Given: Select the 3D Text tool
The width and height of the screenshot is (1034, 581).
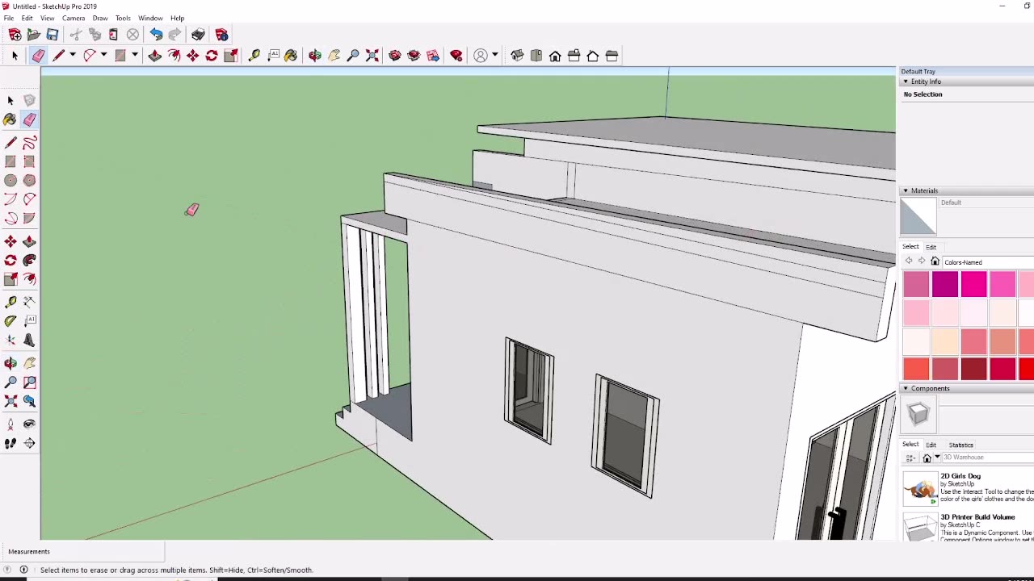Looking at the screenshot, I should (29, 340).
